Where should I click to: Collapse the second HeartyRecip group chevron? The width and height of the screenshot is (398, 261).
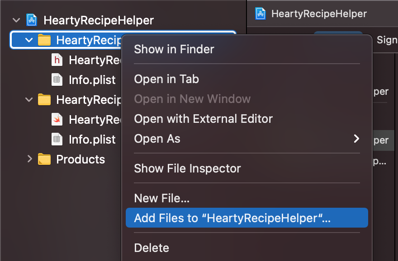click(x=29, y=100)
